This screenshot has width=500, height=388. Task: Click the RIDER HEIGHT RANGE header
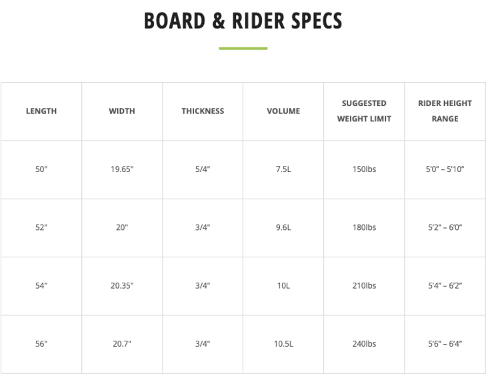click(445, 111)
